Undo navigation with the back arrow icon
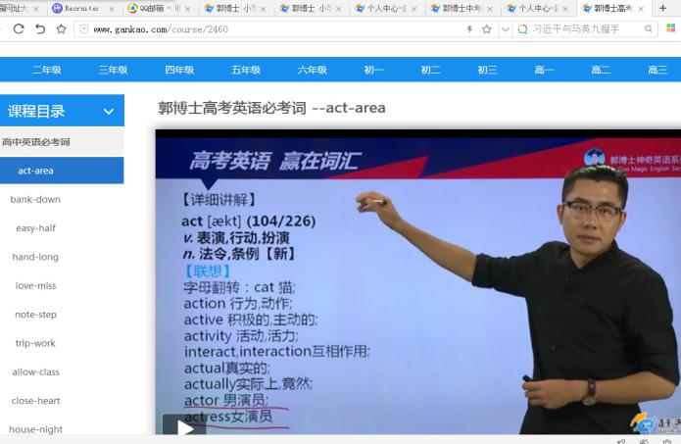This screenshot has width=681, height=444. (40, 29)
